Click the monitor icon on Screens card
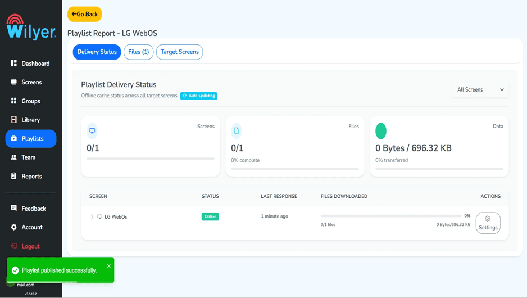Screen dimensions: 527x298 pyautogui.click(x=92, y=131)
